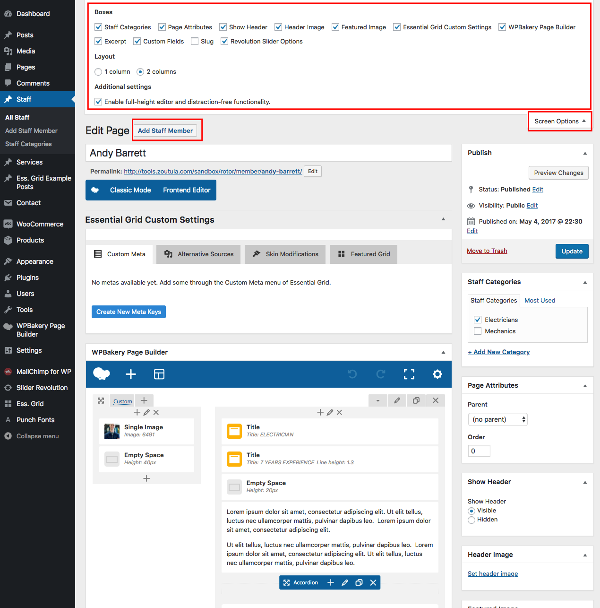Toggle the Show Header box checkbox
The width and height of the screenshot is (600, 608).
click(223, 27)
